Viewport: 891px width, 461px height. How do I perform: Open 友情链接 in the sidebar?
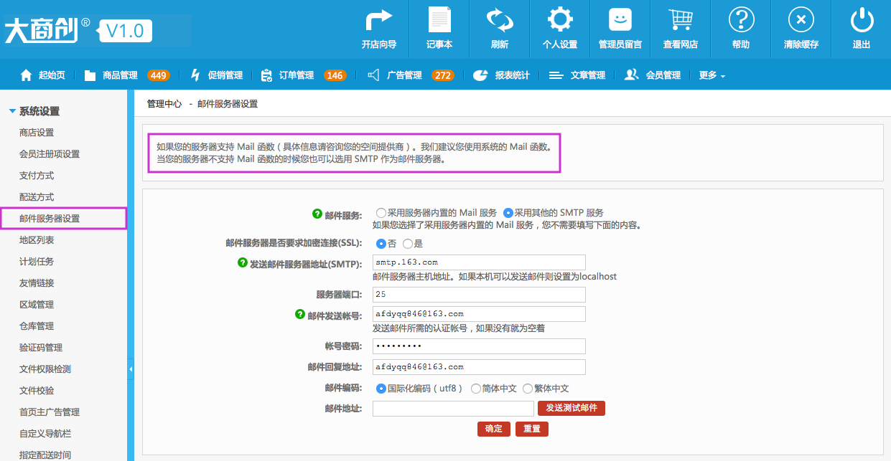pos(37,283)
